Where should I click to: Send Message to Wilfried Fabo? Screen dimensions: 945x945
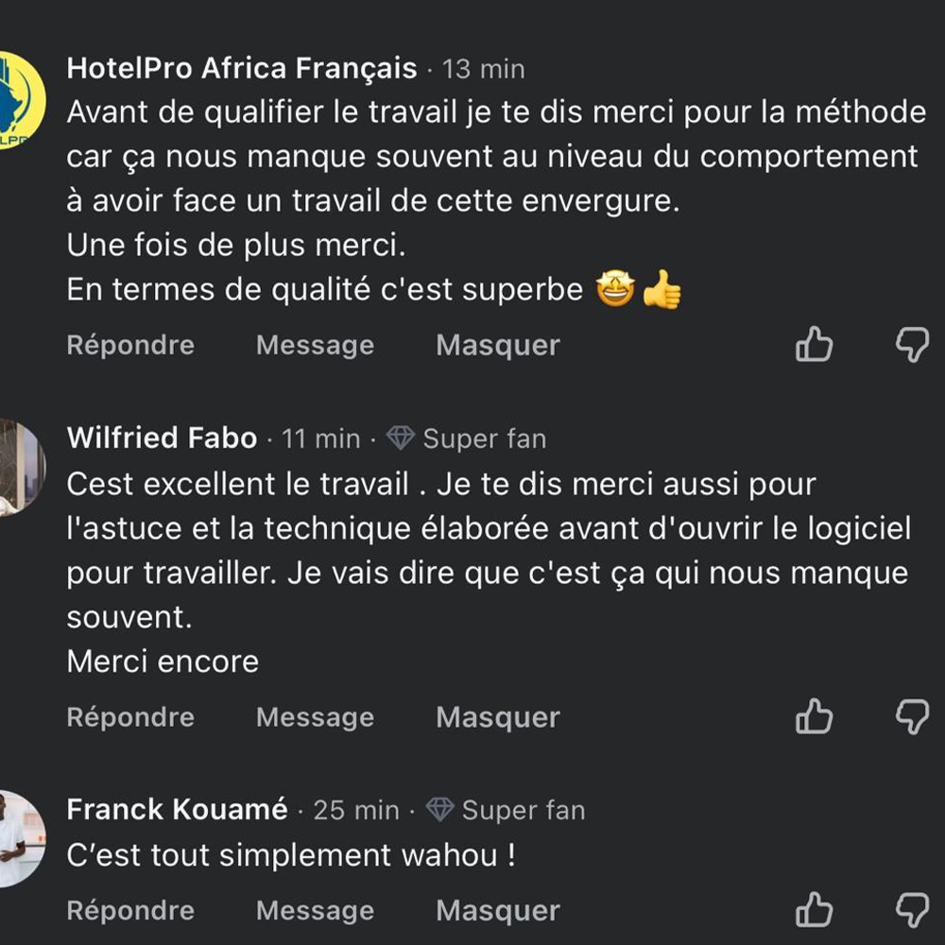point(315,717)
